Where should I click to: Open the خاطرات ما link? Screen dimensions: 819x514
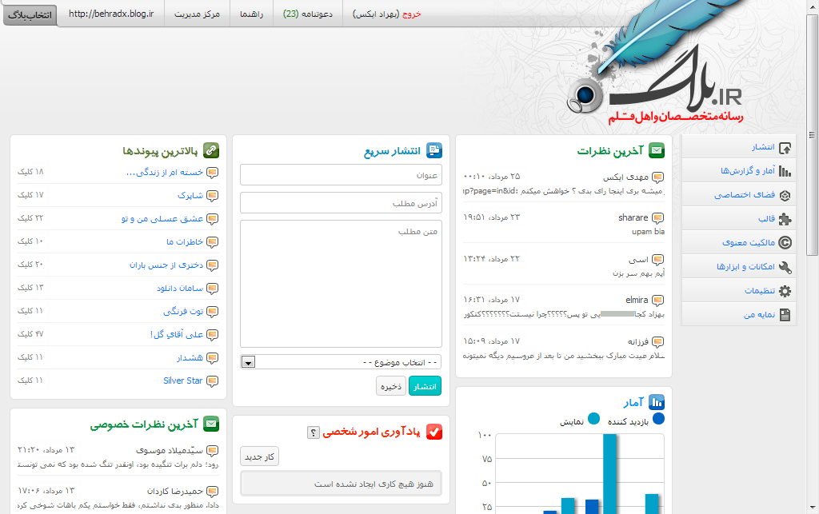(x=185, y=242)
